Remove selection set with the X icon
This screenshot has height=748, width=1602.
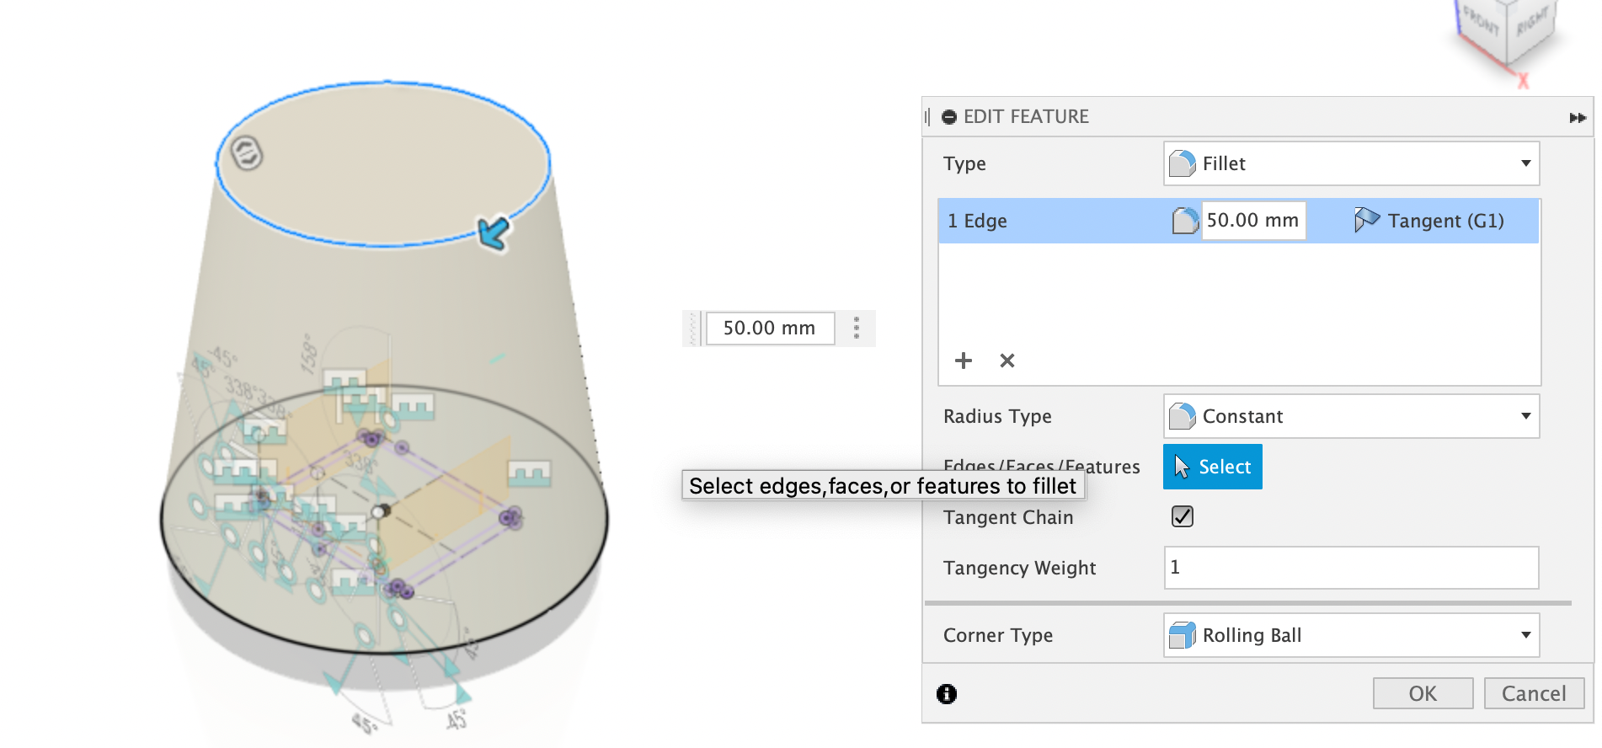coord(1007,361)
